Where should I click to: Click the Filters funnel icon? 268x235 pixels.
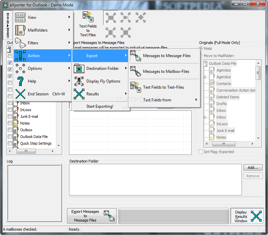[x=20, y=43]
